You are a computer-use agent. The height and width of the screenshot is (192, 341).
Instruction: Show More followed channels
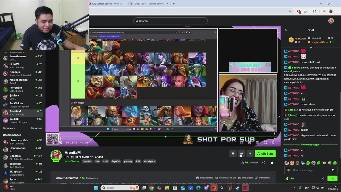click(x=9, y=128)
